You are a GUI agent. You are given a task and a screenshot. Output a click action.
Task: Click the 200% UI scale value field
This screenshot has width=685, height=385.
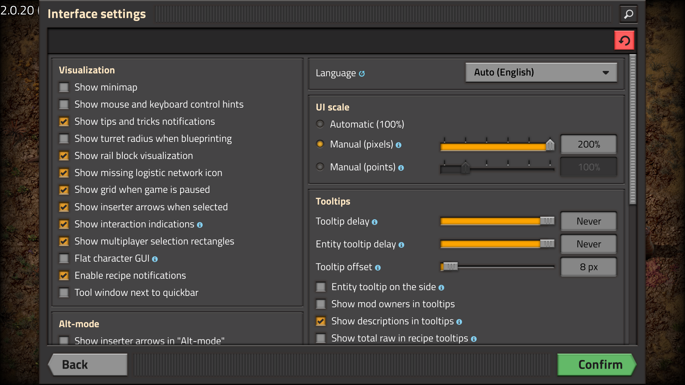click(588, 144)
